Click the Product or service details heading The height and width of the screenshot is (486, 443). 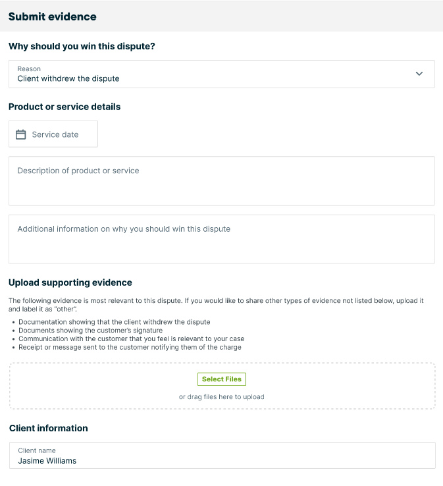click(x=65, y=107)
